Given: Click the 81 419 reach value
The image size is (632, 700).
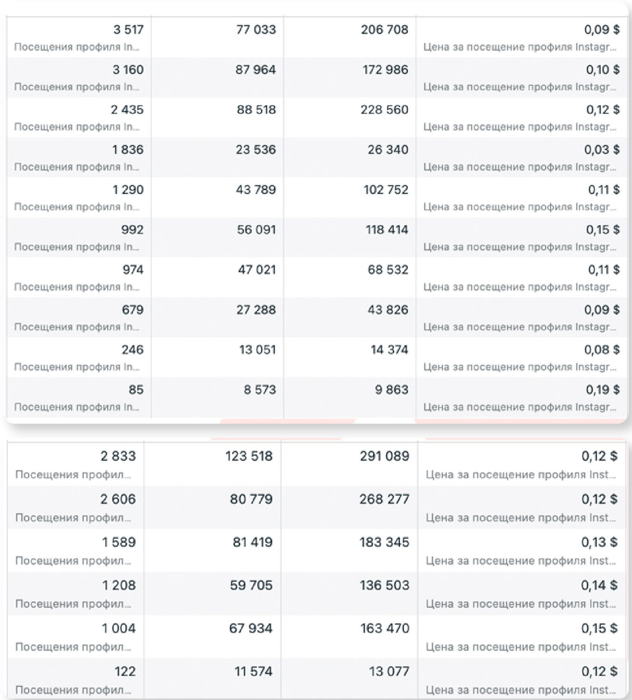Looking at the screenshot, I should click(253, 542).
